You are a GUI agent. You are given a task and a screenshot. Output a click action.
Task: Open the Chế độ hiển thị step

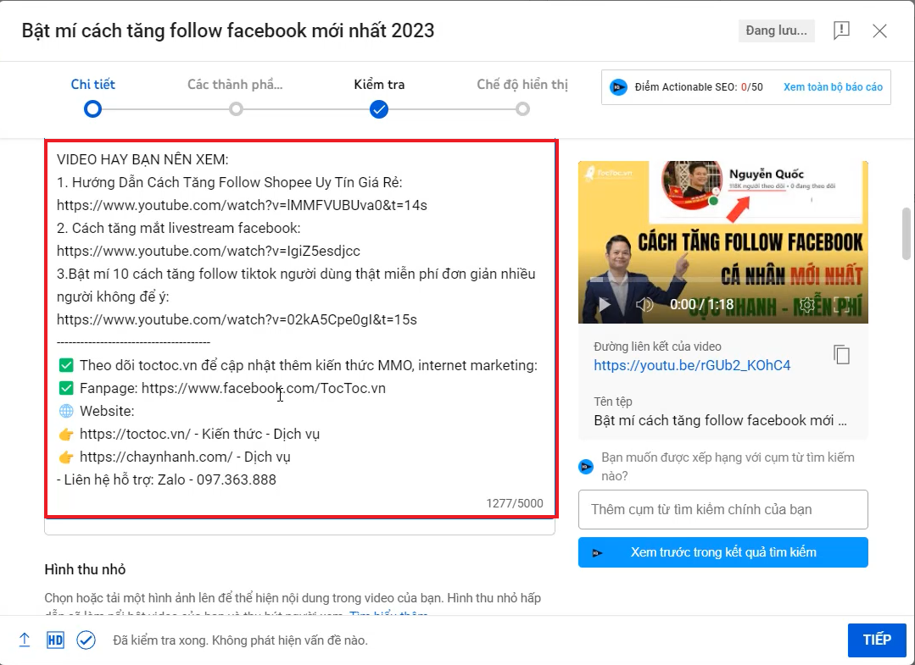(522, 108)
